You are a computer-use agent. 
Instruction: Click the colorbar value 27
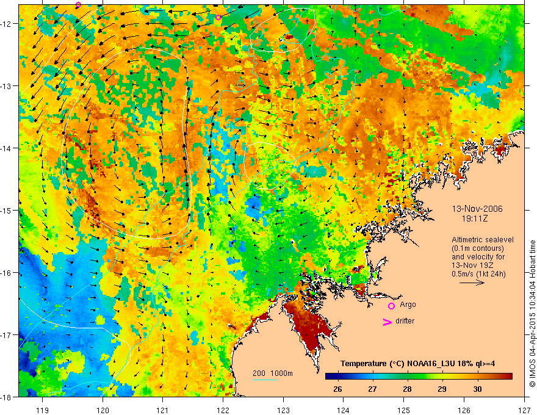(373, 389)
